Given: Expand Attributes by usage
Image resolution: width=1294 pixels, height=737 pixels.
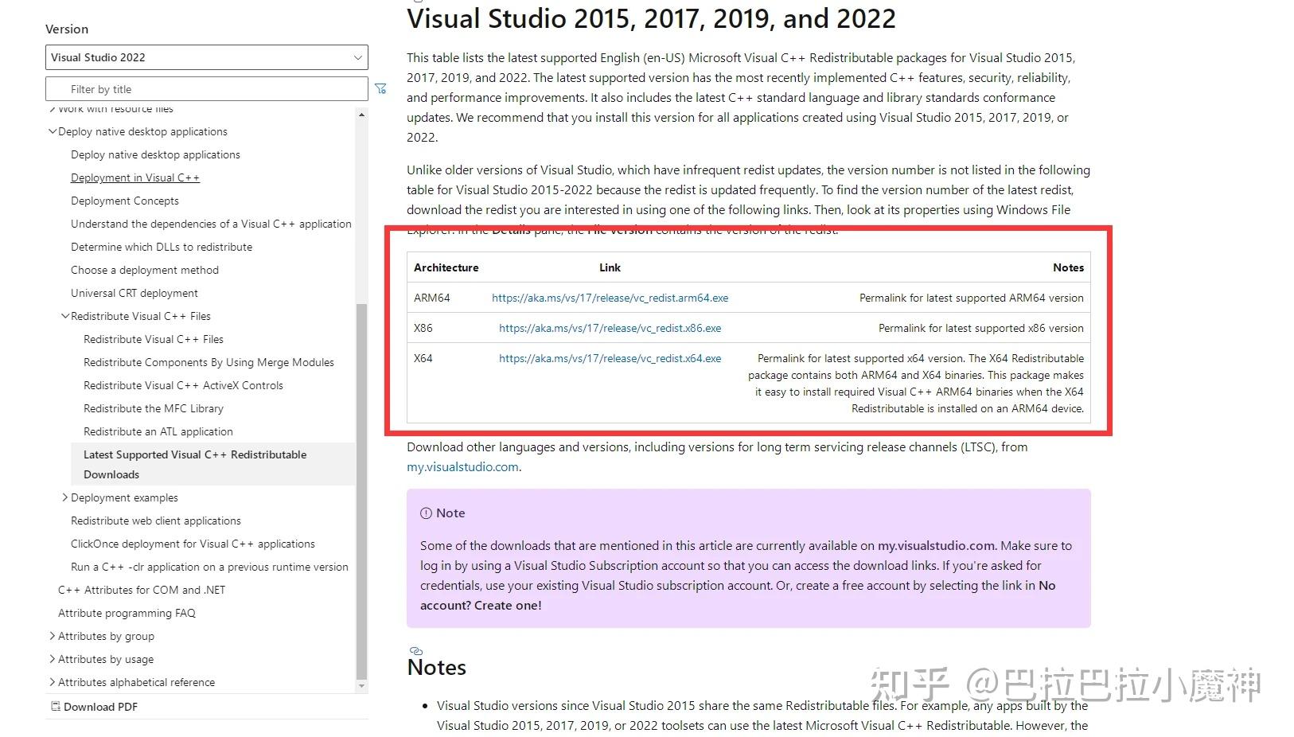Looking at the screenshot, I should [x=53, y=659].
